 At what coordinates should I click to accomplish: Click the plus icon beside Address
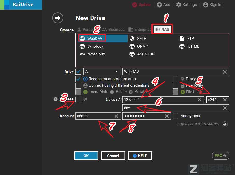click(x=56, y=99)
